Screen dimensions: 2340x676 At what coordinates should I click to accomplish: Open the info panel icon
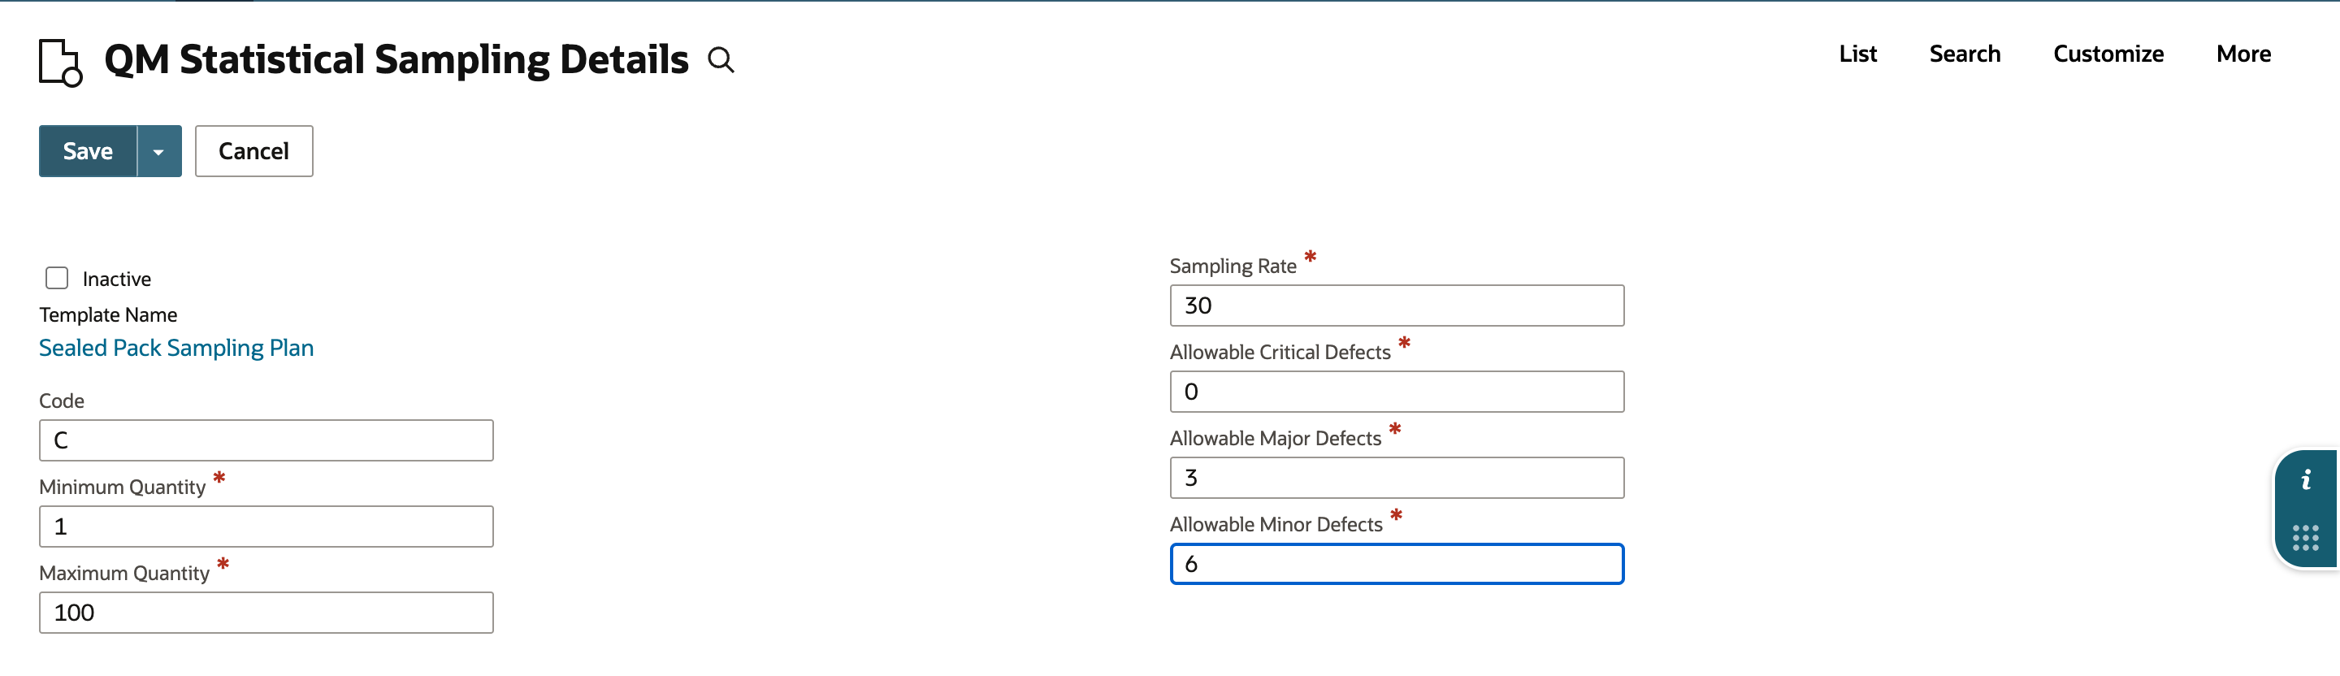(x=2306, y=479)
